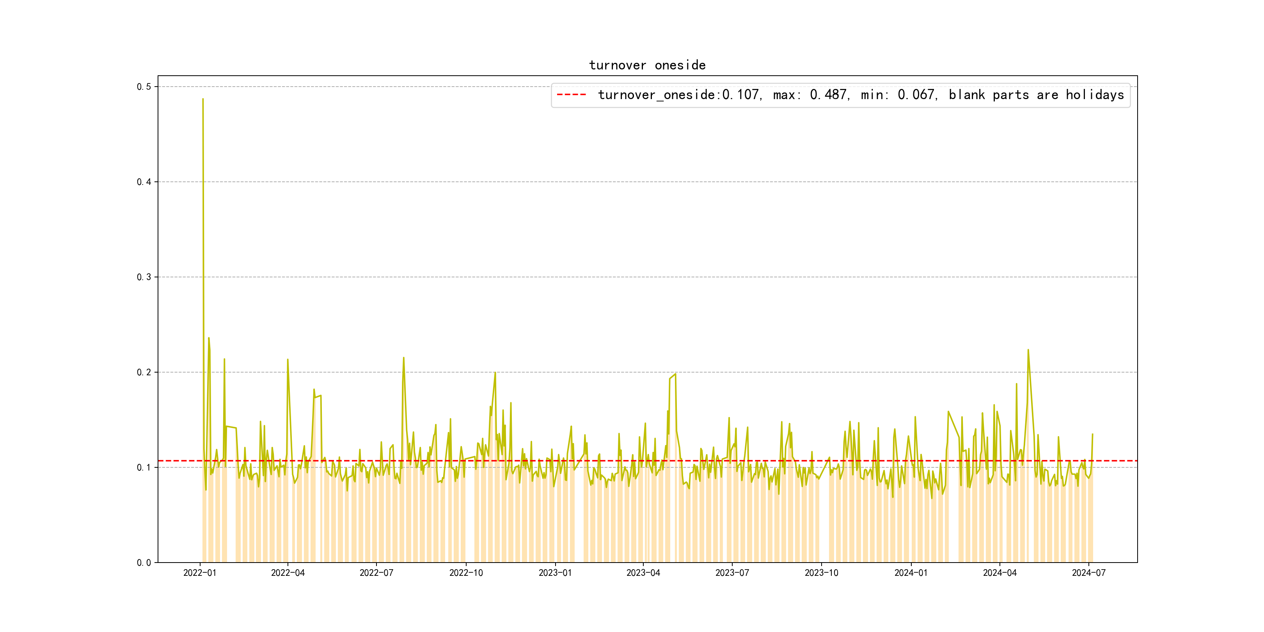Click the 2023-01 x-axis tick label

coord(555,573)
